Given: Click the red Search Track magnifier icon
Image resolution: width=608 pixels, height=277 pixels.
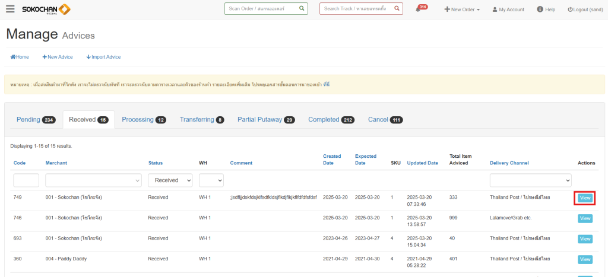Looking at the screenshot, I should pyautogui.click(x=397, y=8).
